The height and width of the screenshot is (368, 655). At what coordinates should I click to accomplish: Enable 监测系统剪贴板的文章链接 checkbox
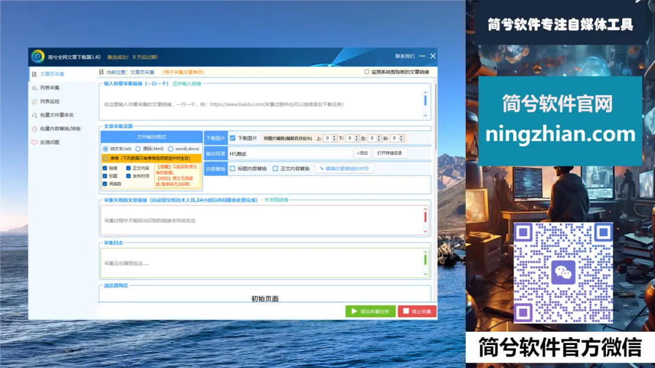click(x=367, y=71)
